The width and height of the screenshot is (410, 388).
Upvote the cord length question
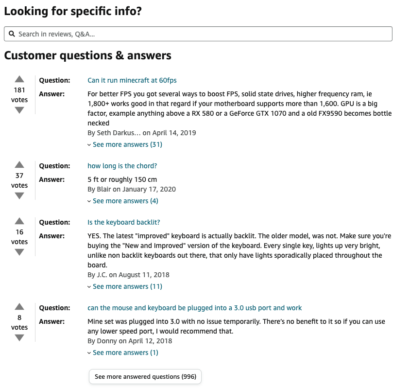(19, 165)
